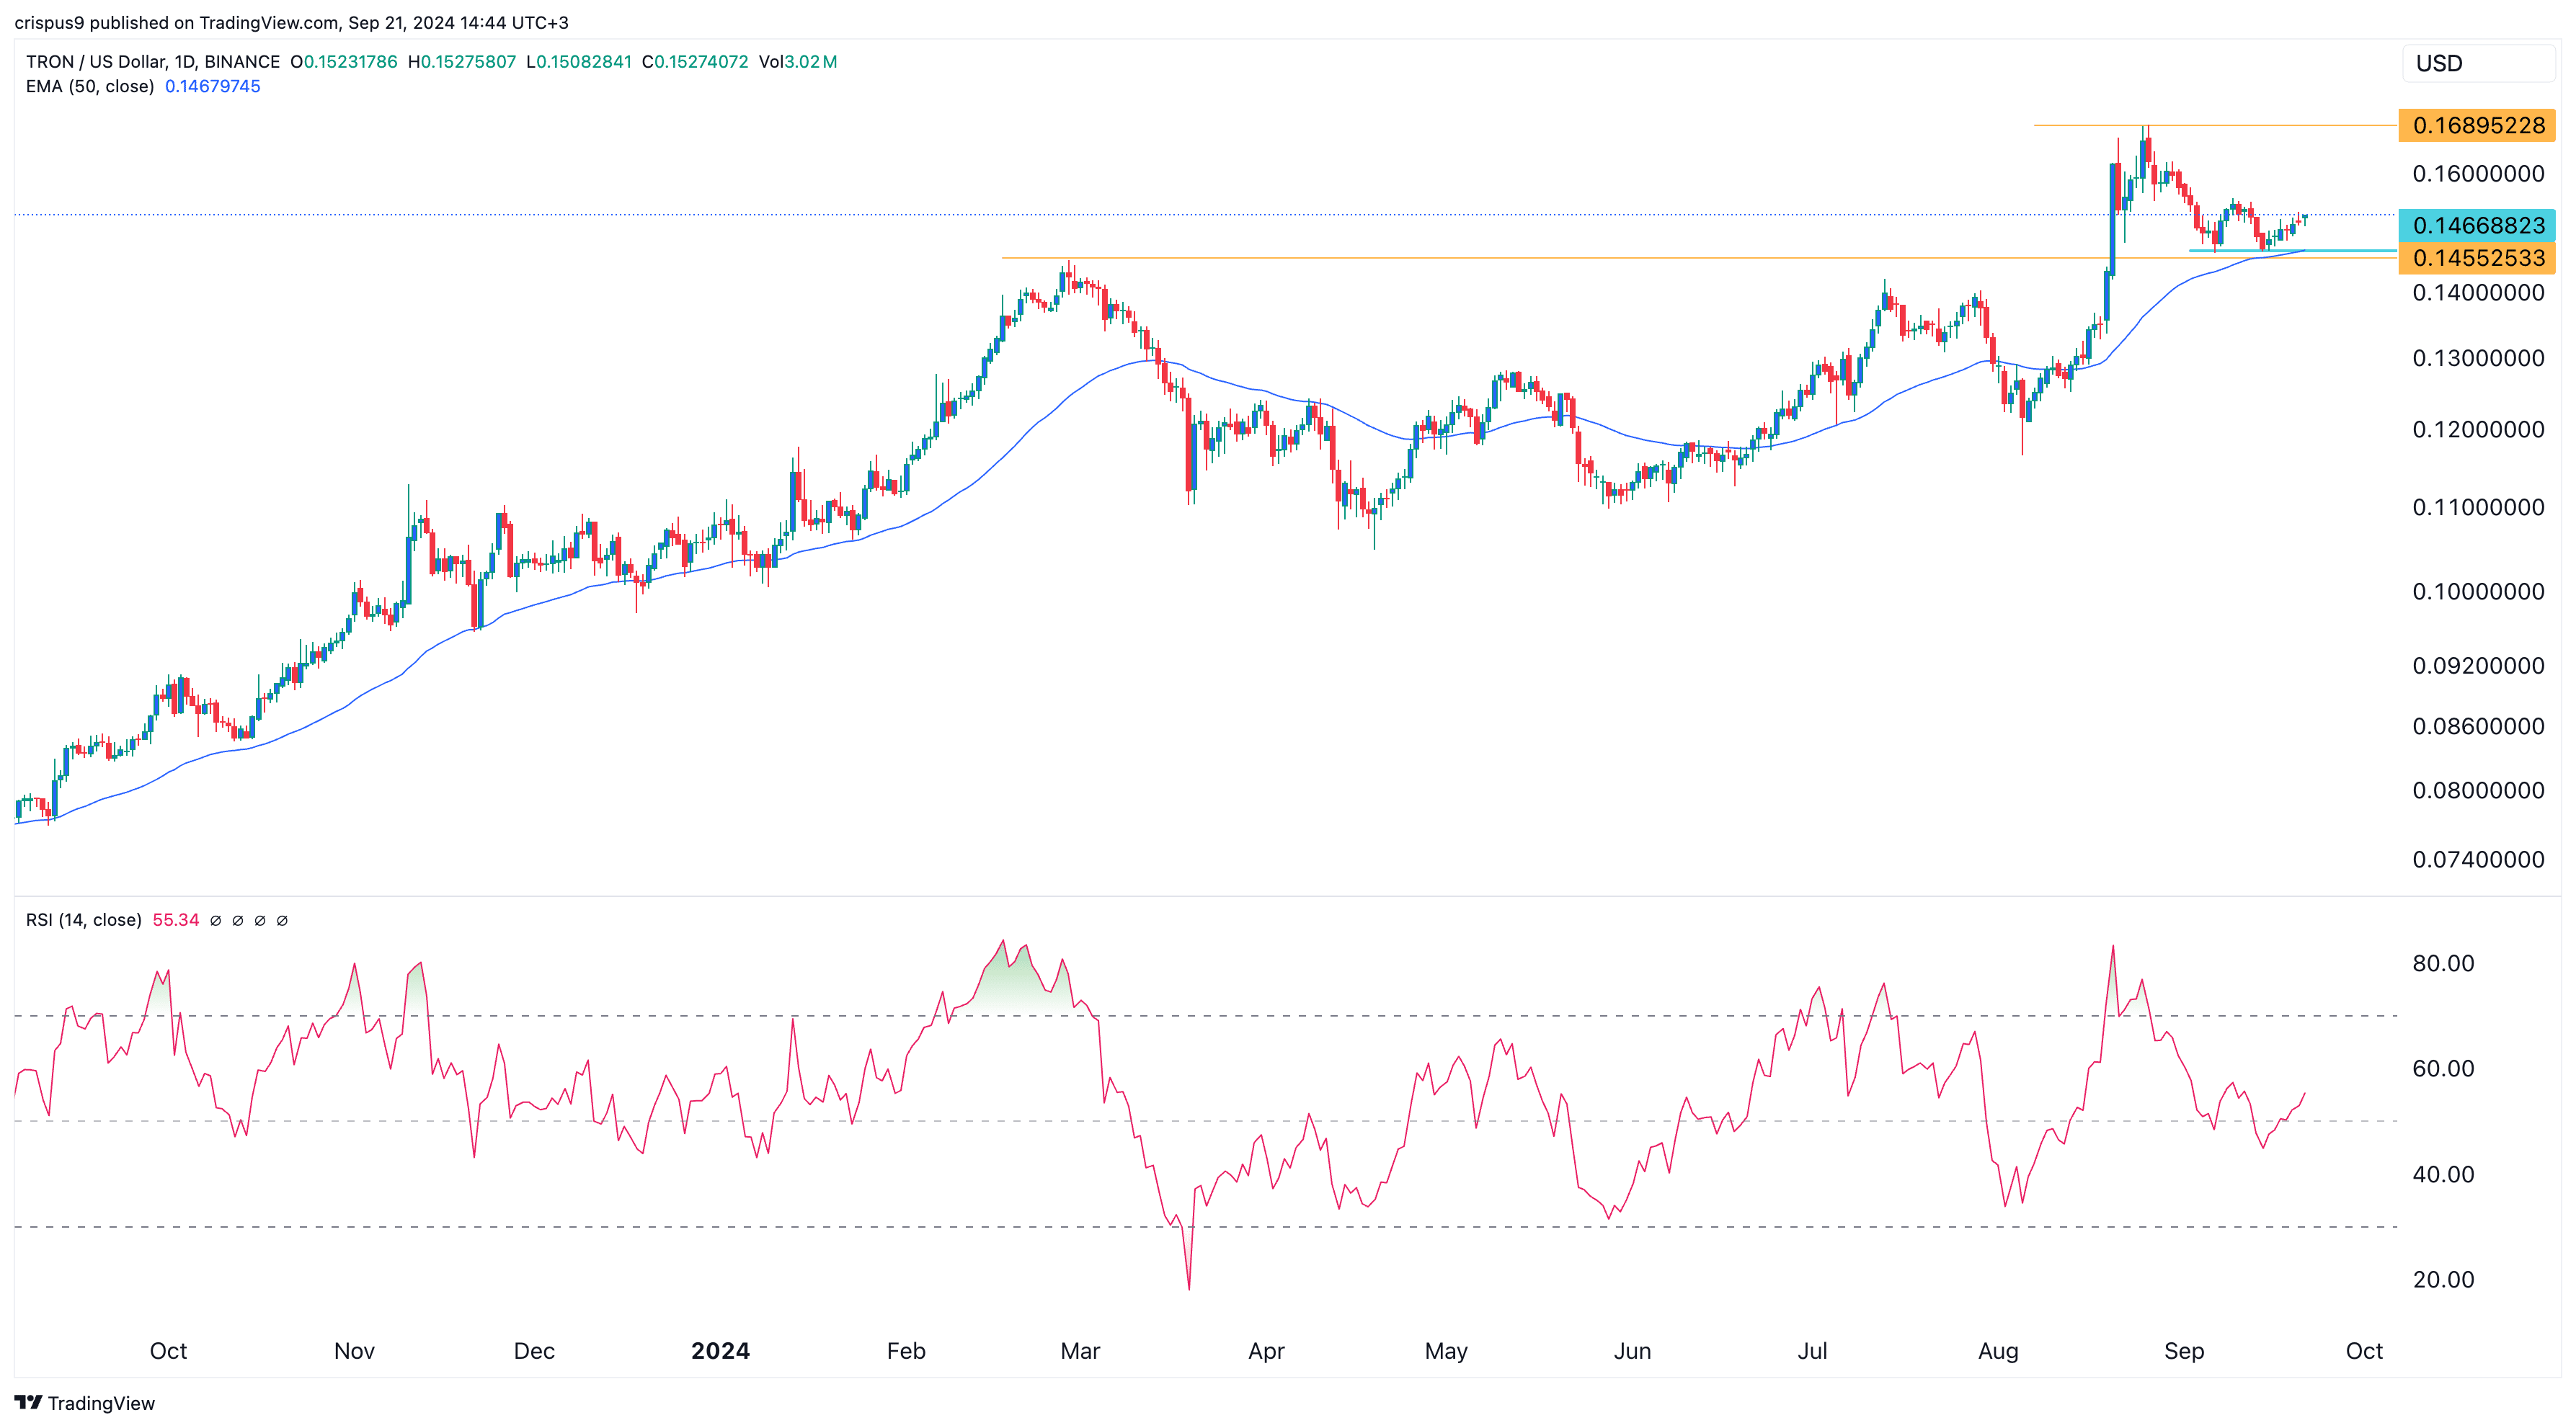Click the RSI value 55.34

point(176,919)
